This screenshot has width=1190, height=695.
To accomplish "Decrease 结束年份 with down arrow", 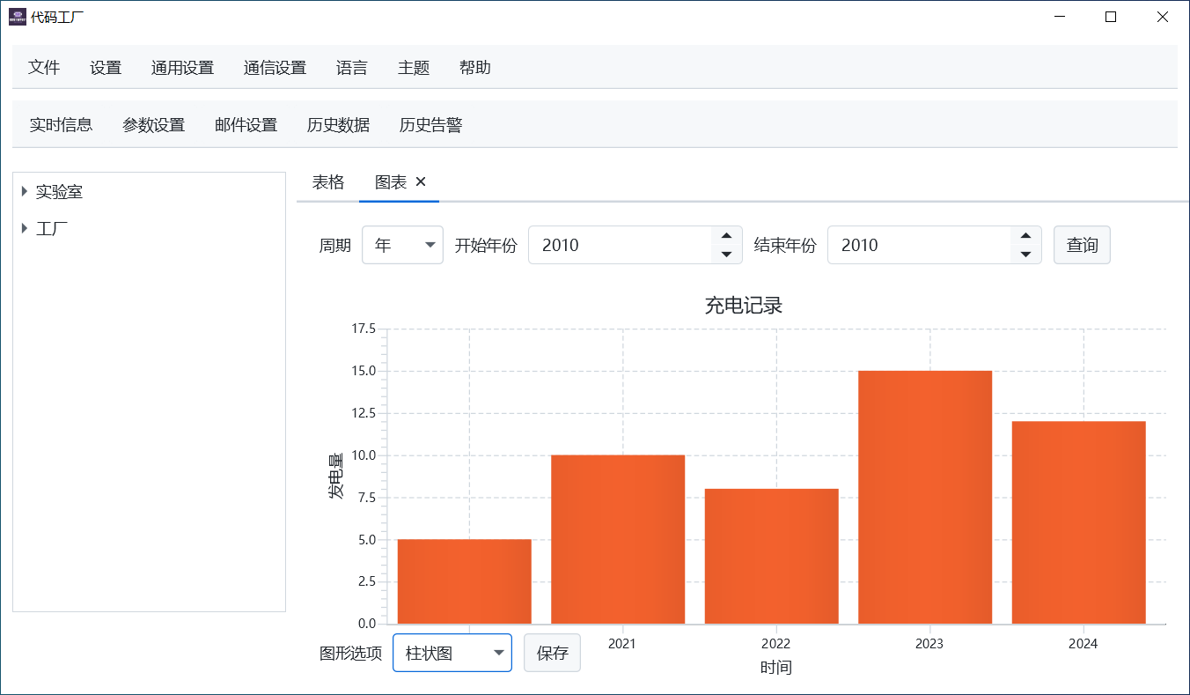I will pyautogui.click(x=1025, y=255).
